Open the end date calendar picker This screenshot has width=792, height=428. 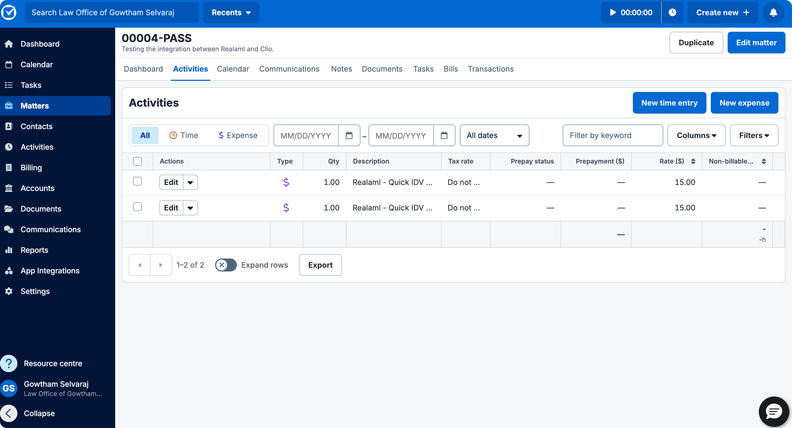coord(444,135)
